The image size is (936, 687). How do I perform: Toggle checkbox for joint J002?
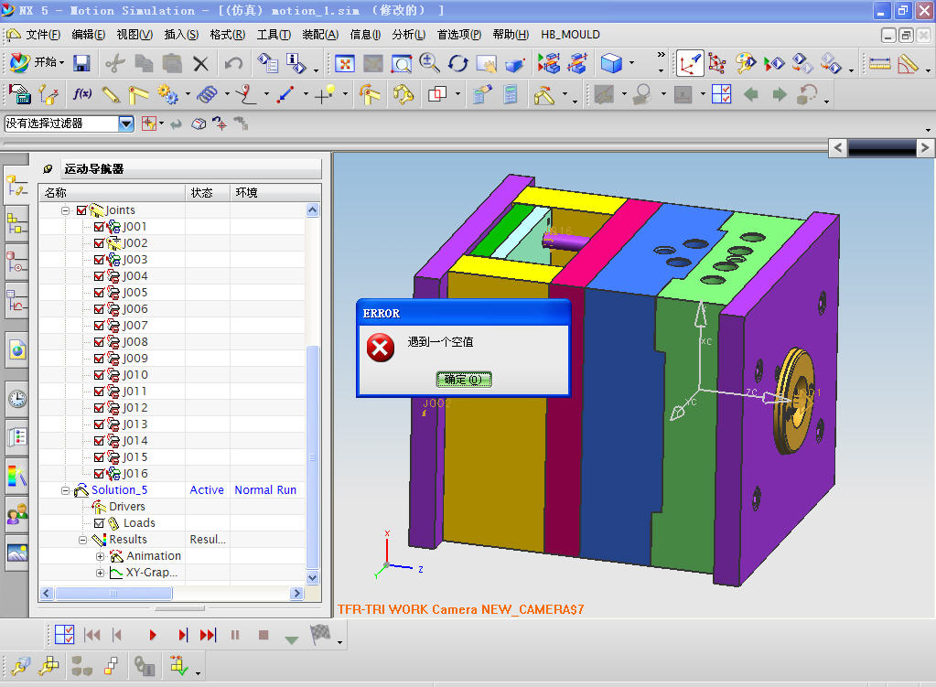[x=99, y=243]
